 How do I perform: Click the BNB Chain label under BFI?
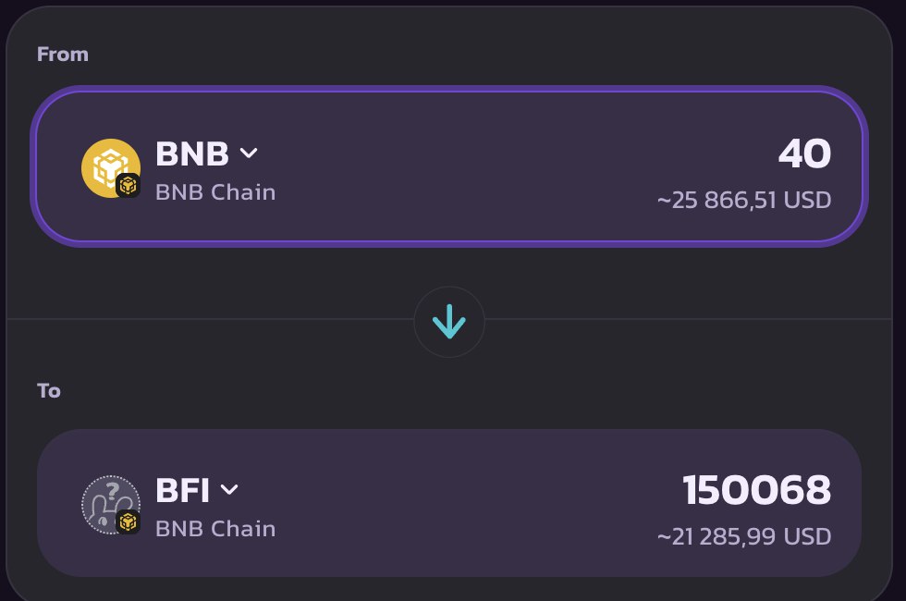(215, 529)
